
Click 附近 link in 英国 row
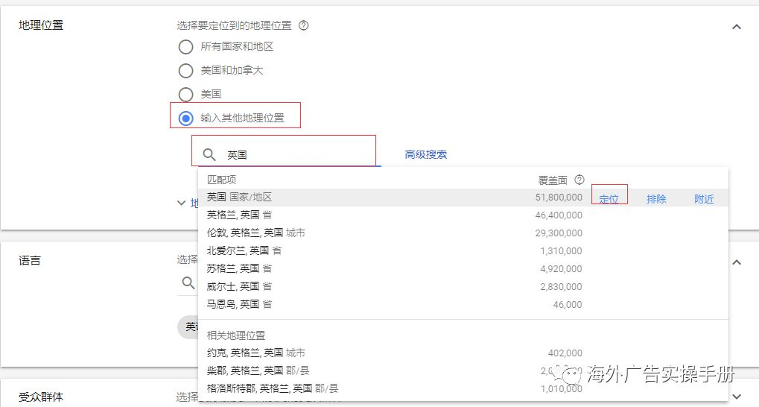click(x=704, y=199)
